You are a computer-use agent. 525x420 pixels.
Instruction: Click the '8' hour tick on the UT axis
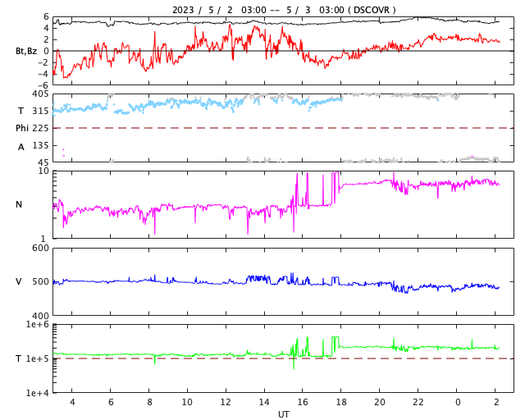[x=149, y=402]
